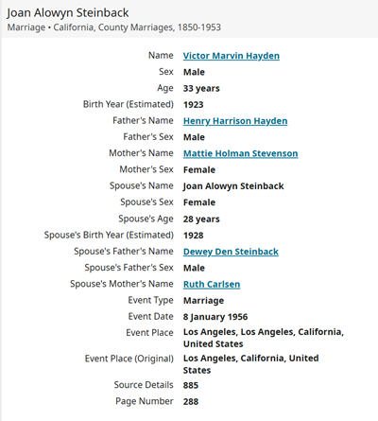Open the Henry Harrison Hayden link
Image resolution: width=378 pixels, height=421 pixels.
click(x=235, y=121)
